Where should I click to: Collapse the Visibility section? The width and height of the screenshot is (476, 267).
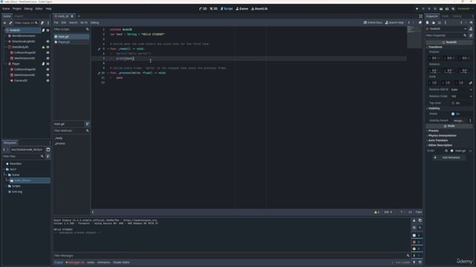coord(449,108)
